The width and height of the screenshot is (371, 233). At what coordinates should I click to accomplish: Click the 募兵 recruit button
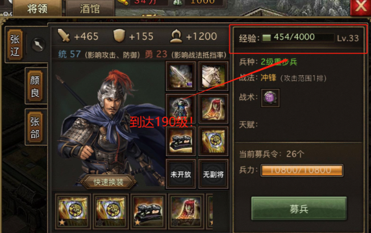point(299,209)
